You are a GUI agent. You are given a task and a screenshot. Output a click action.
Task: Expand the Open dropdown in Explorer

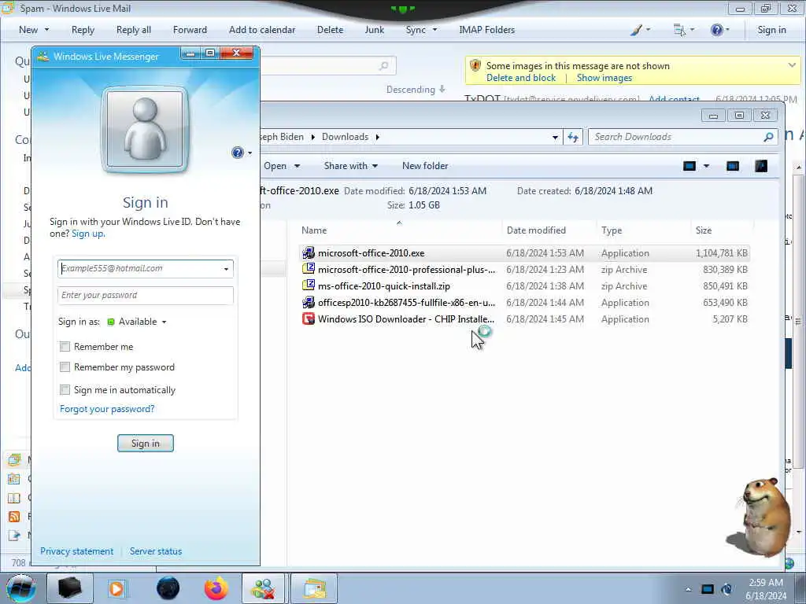[297, 166]
